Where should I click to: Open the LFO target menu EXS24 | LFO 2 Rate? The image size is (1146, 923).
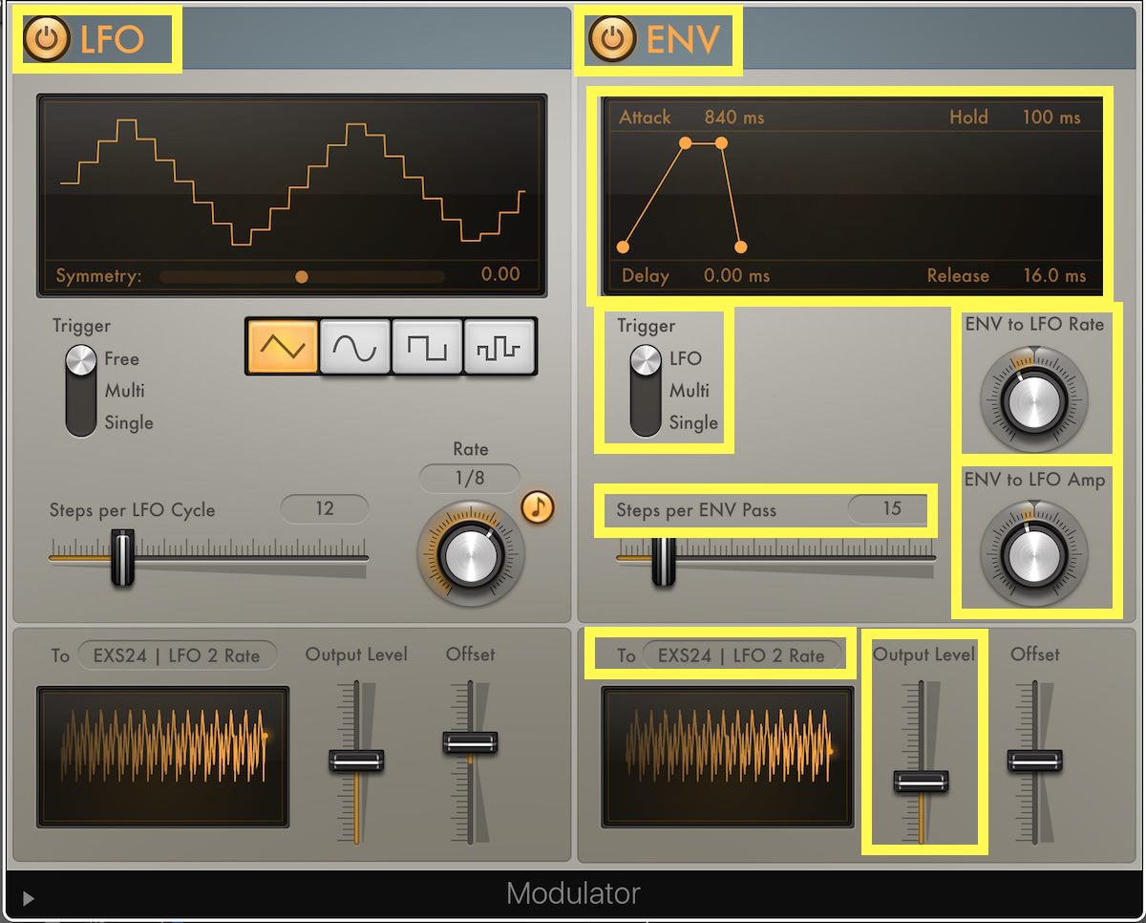pos(178,655)
